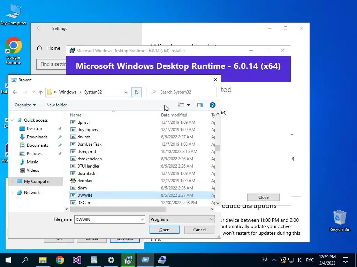
Task: Expand the My Computer tree node
Action: (12, 181)
